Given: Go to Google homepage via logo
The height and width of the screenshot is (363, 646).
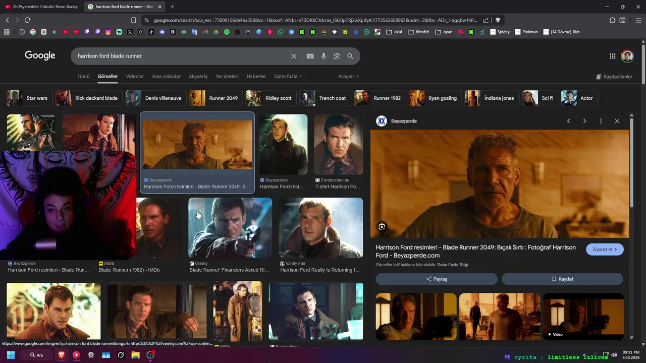Looking at the screenshot, I should click(x=40, y=55).
